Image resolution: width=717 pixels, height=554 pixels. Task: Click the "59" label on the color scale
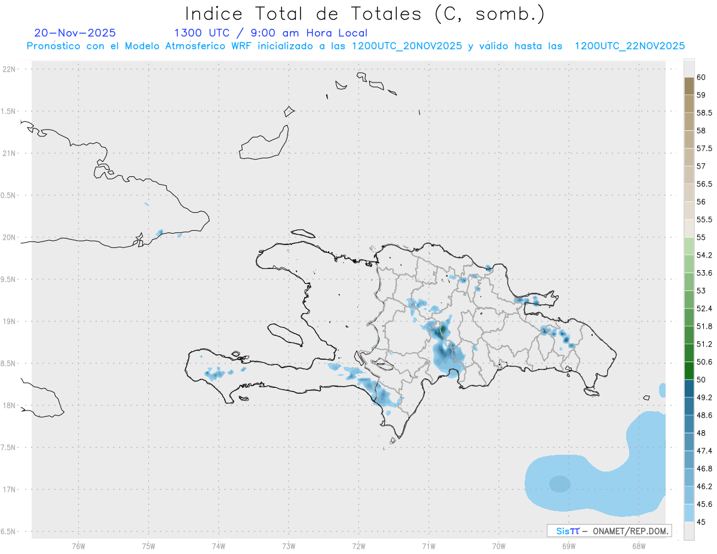click(701, 95)
